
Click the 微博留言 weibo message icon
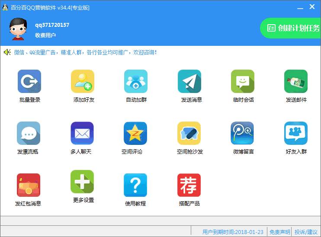coord(242,133)
